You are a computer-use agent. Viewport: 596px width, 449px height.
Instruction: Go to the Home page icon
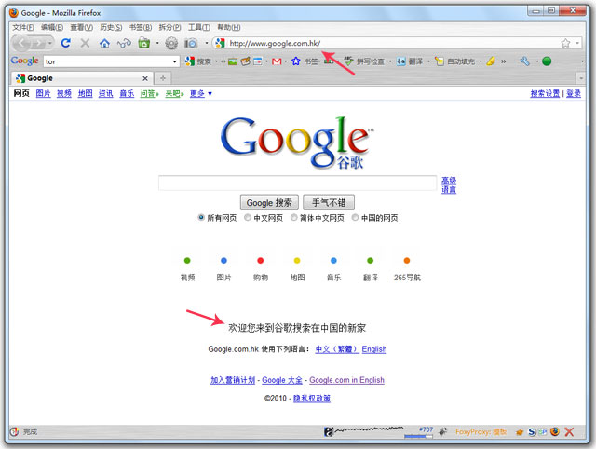(104, 43)
